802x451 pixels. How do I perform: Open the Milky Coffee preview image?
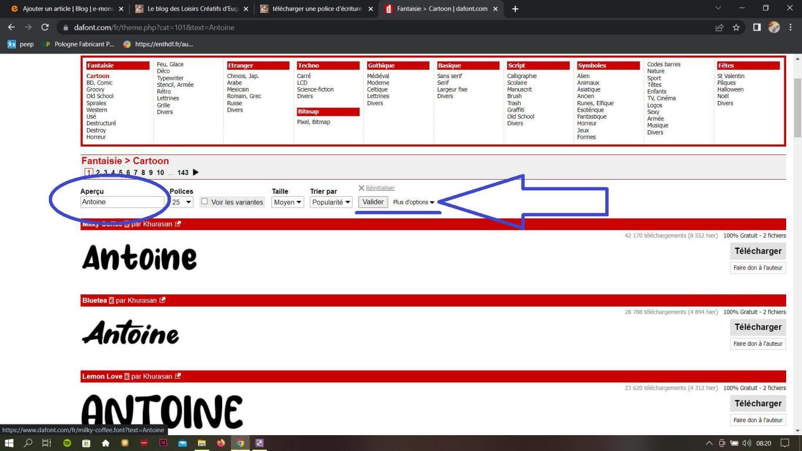pyautogui.click(x=139, y=258)
